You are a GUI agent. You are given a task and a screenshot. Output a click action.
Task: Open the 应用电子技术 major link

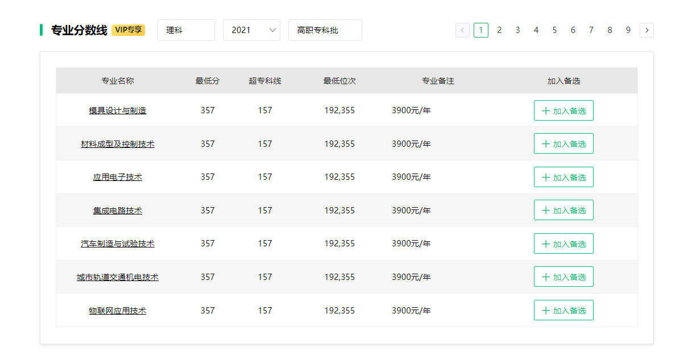click(x=118, y=177)
